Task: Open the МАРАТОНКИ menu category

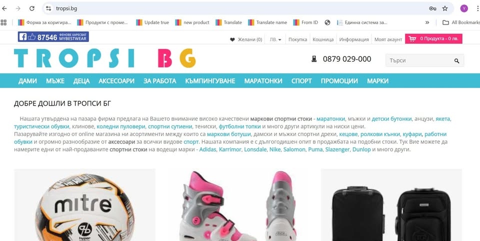Action: [x=263, y=81]
